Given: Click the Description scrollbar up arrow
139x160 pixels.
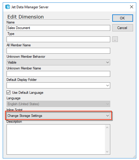Looking at the screenshot, I should point(107,127).
